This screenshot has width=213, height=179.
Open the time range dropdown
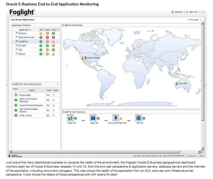pos(194,20)
